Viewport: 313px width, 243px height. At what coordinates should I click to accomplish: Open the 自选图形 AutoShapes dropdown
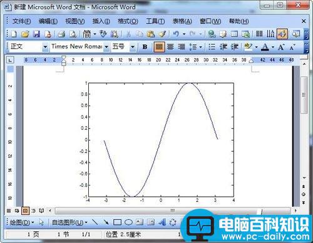click(x=69, y=222)
